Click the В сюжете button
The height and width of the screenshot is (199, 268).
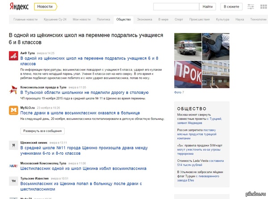tap(231, 7)
